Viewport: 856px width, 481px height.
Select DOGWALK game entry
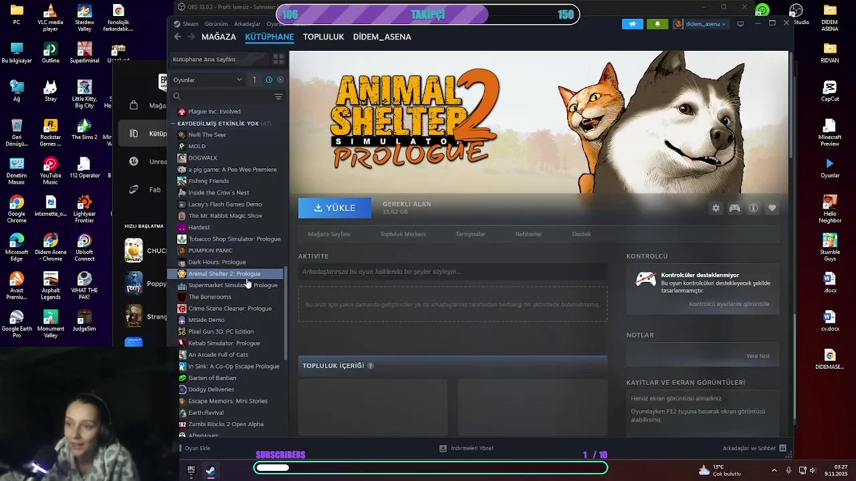(226, 158)
